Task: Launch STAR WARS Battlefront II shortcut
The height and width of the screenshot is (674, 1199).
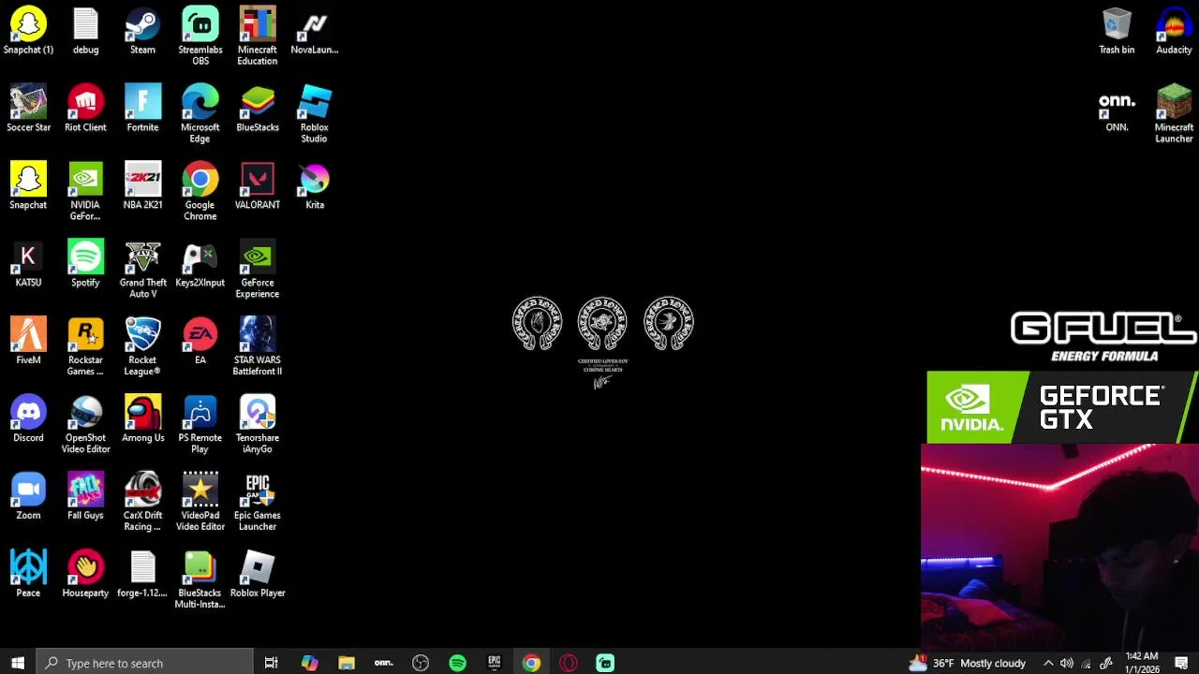Action: pos(257,347)
